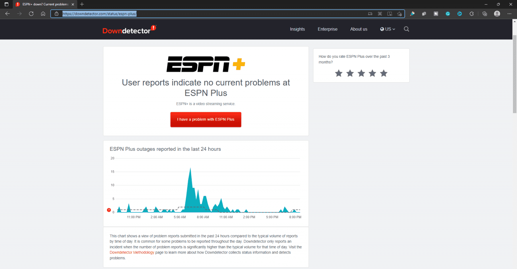Viewport: 517px width, 269px height.
Task: Refresh the current page
Action: pos(31,14)
